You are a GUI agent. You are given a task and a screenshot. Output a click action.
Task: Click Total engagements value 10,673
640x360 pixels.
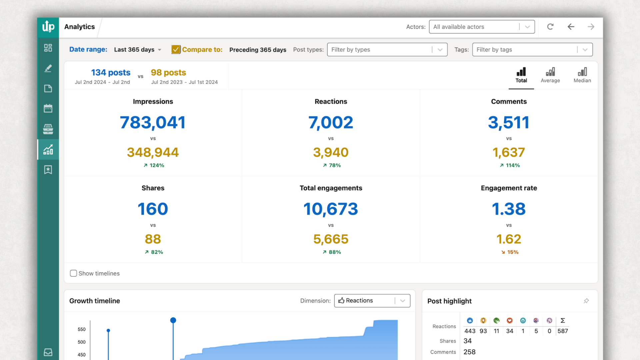331,209
